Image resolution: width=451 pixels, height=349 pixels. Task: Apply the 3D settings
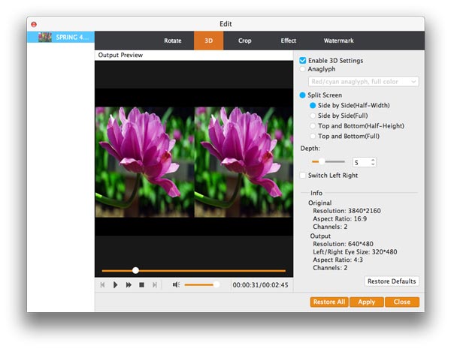[x=367, y=302]
